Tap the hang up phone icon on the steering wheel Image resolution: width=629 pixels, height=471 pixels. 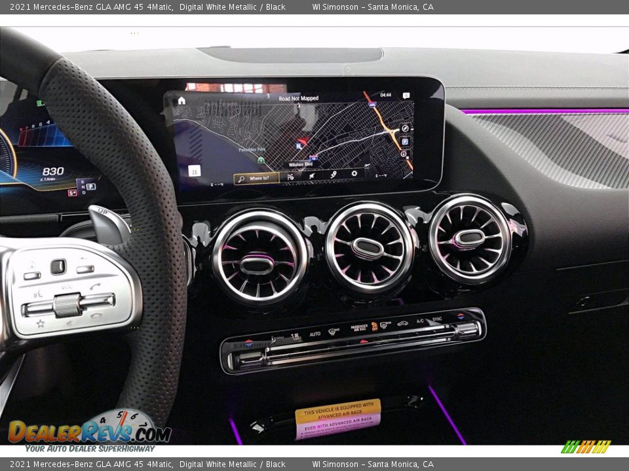click(96, 315)
